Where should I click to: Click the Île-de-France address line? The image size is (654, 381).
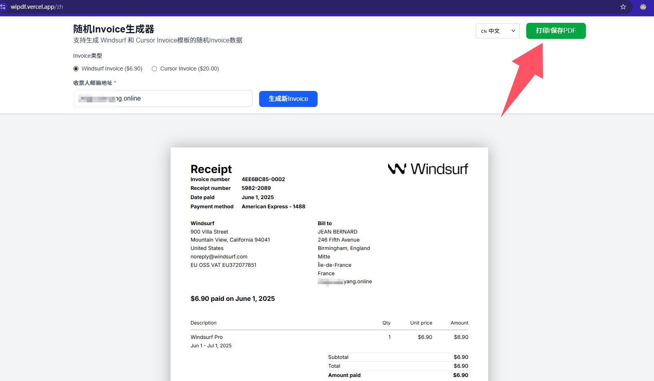coord(335,265)
